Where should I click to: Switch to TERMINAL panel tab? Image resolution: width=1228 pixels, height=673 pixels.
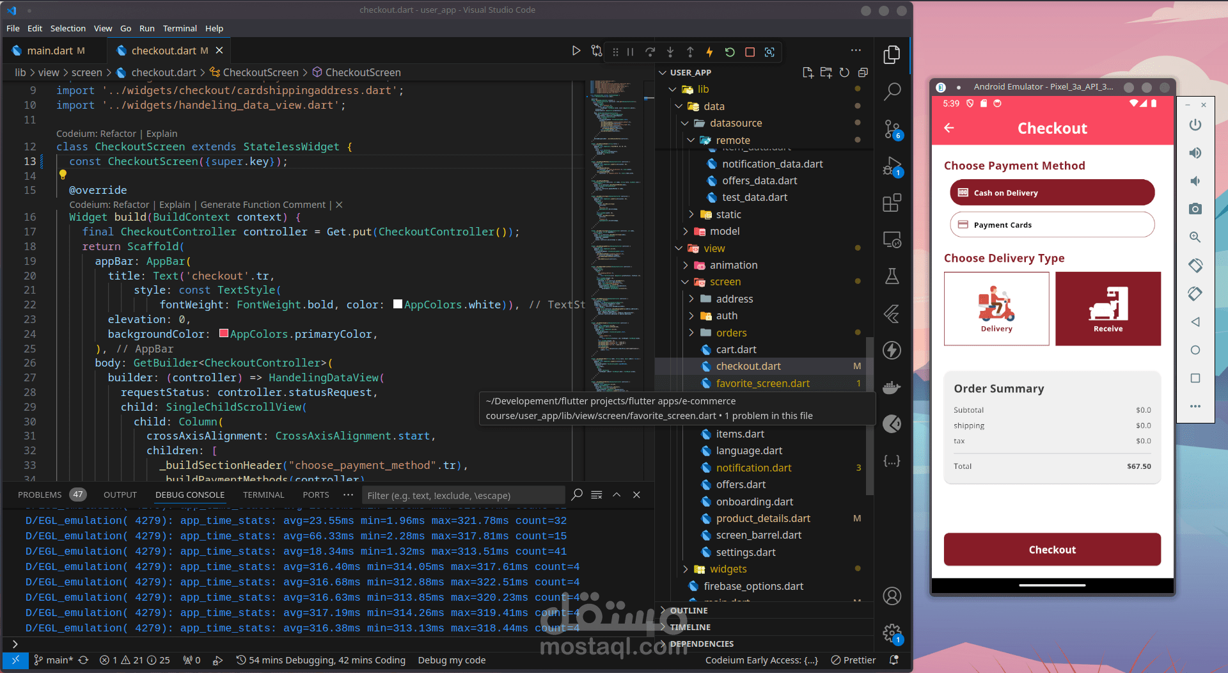(264, 495)
